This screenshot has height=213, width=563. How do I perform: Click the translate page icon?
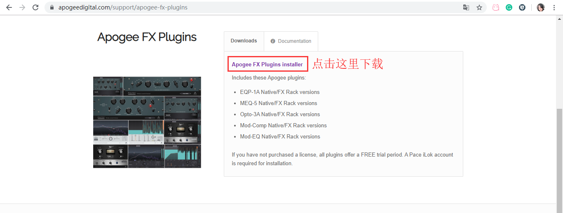(466, 7)
